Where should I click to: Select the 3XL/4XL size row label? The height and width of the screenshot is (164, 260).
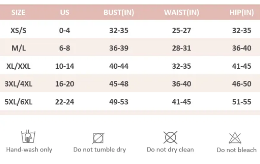18,84
